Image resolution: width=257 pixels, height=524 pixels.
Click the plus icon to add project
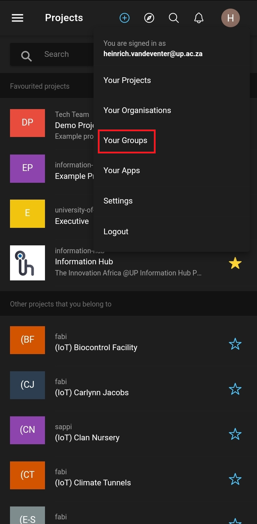point(125,18)
